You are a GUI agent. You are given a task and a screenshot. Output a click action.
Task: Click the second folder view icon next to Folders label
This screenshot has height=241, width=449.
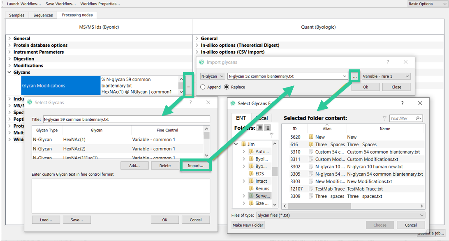tap(267, 128)
